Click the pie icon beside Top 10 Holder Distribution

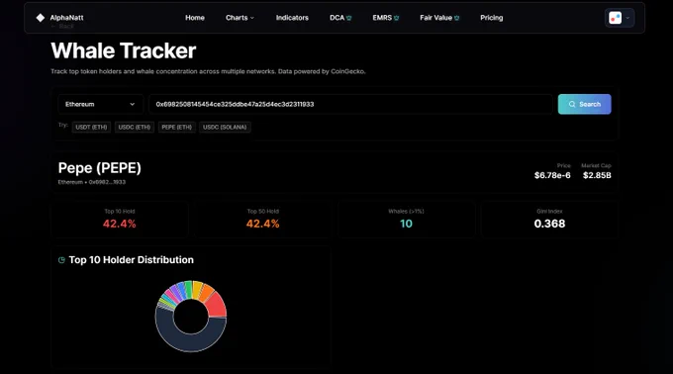click(61, 260)
